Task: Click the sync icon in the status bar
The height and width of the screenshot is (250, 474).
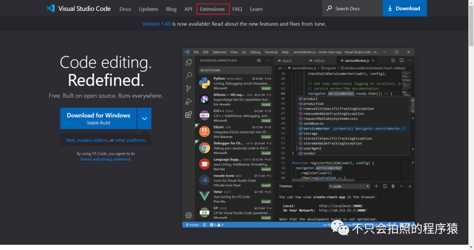Action: click(x=205, y=225)
